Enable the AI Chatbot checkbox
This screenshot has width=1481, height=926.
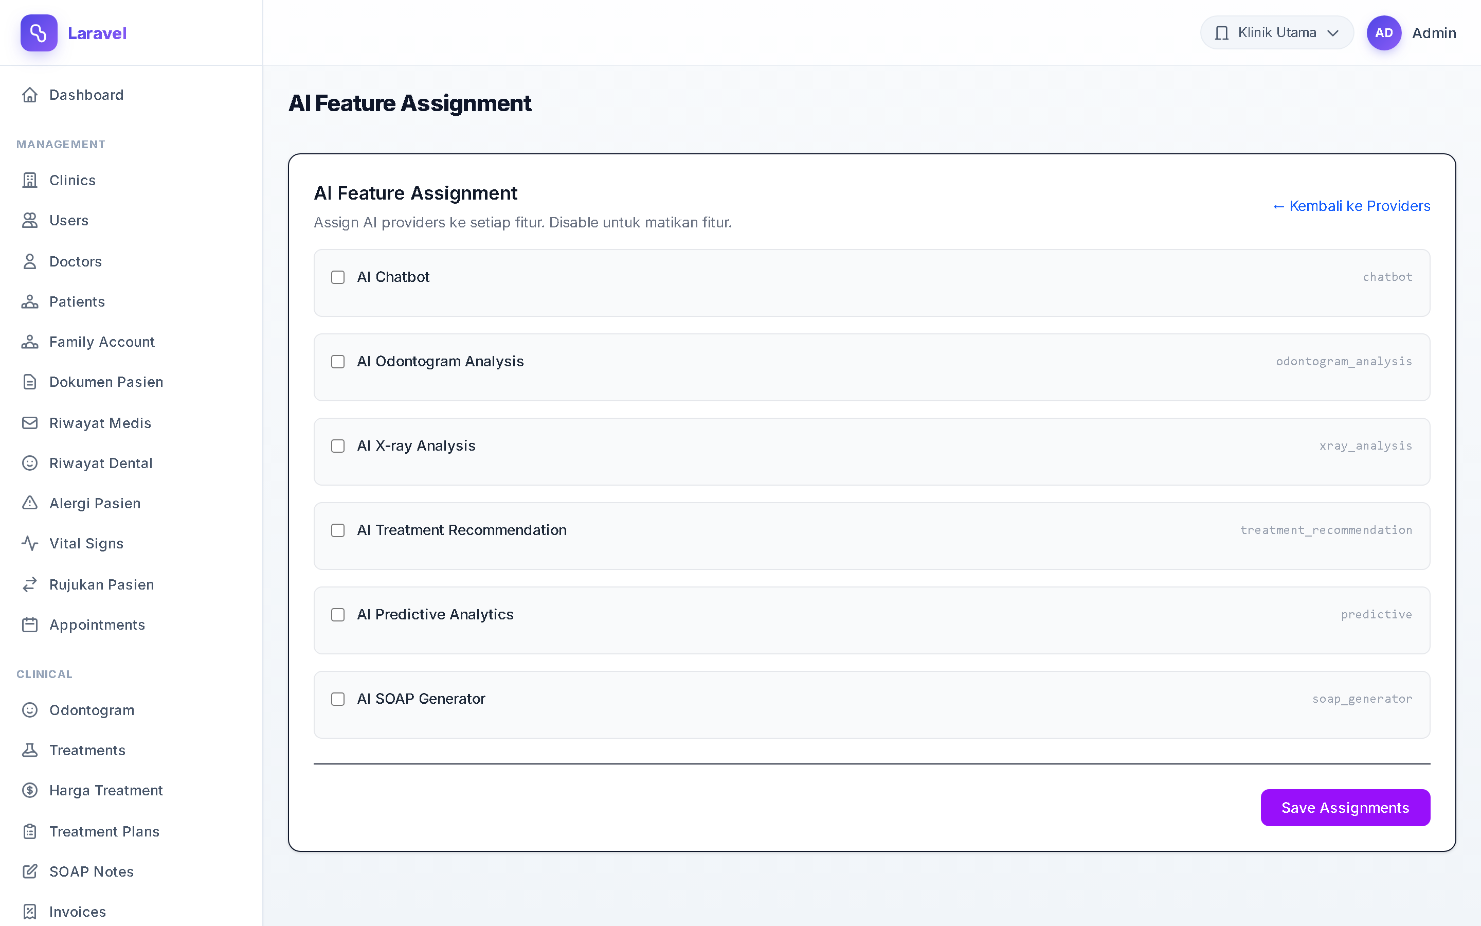coord(338,277)
